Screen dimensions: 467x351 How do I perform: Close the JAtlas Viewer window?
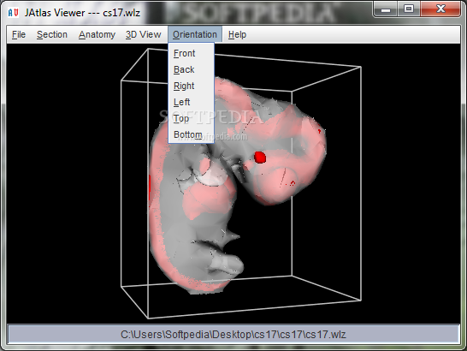pos(440,9)
